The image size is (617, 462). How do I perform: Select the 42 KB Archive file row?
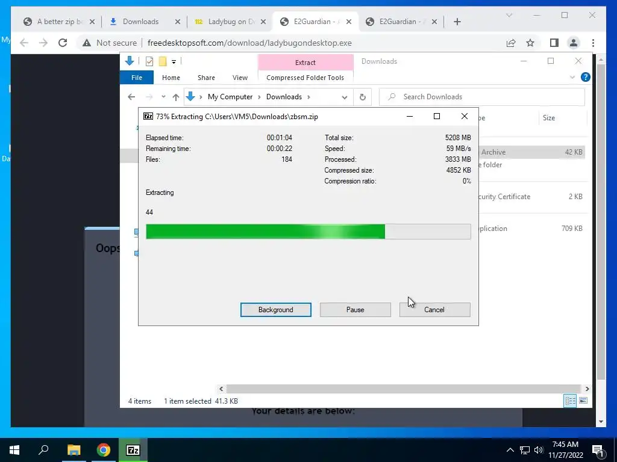click(x=533, y=152)
